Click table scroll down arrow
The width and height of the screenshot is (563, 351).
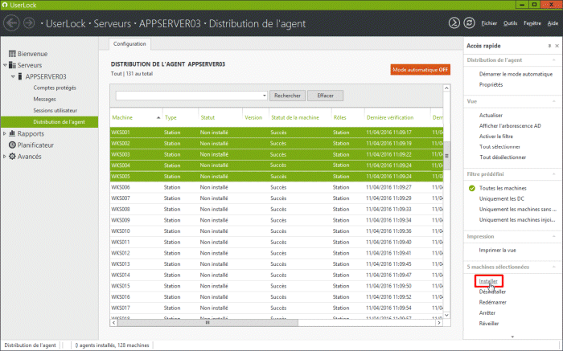(x=446, y=315)
